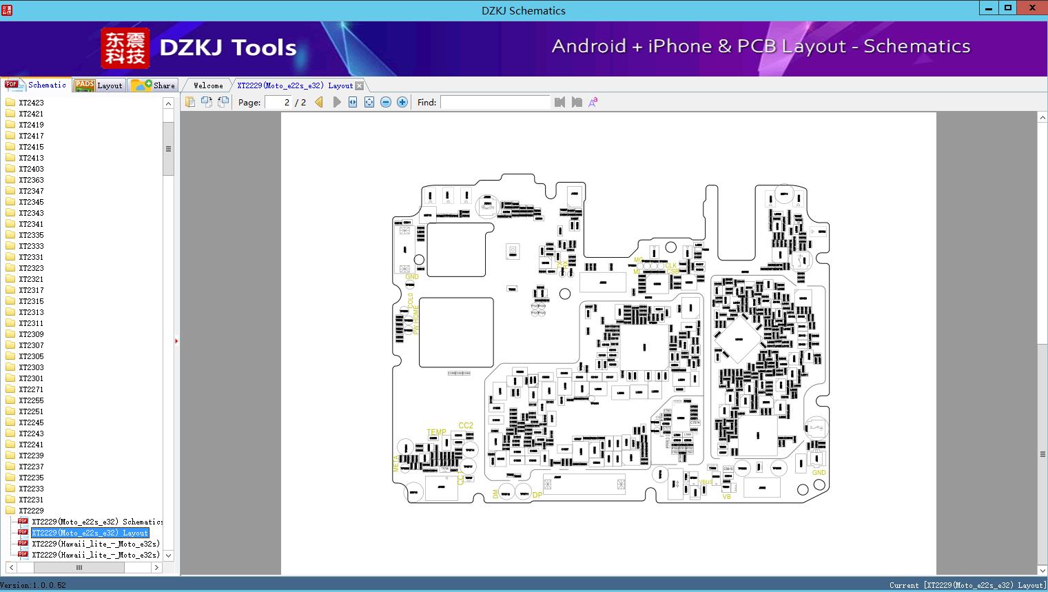Go to the next page with the gray arrow
The width and height of the screenshot is (1048, 592).
point(336,102)
